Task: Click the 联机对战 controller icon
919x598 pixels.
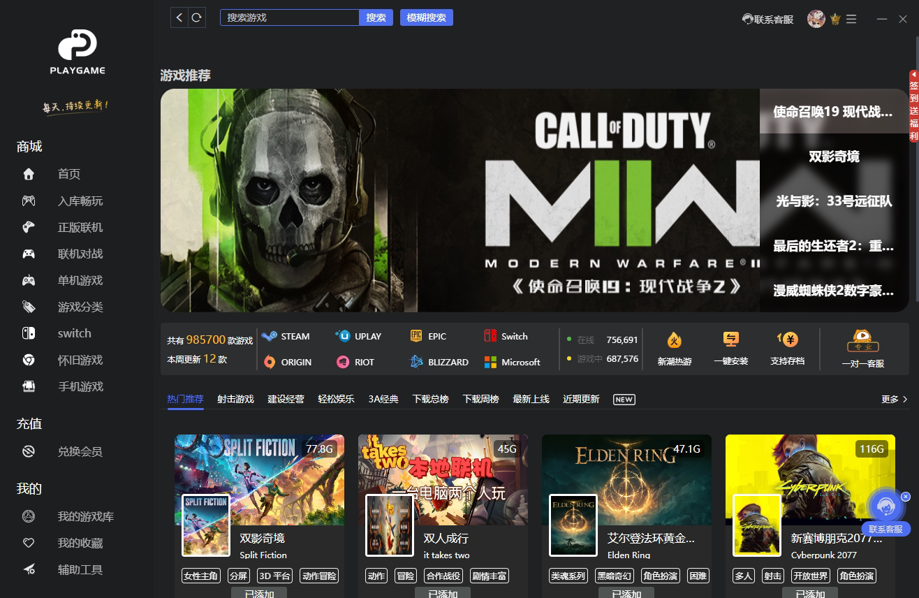Action: click(x=29, y=254)
